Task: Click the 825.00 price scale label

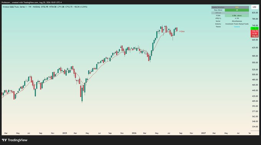Action: click(255, 13)
